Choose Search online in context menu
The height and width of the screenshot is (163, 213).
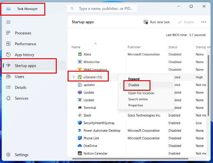(138, 99)
